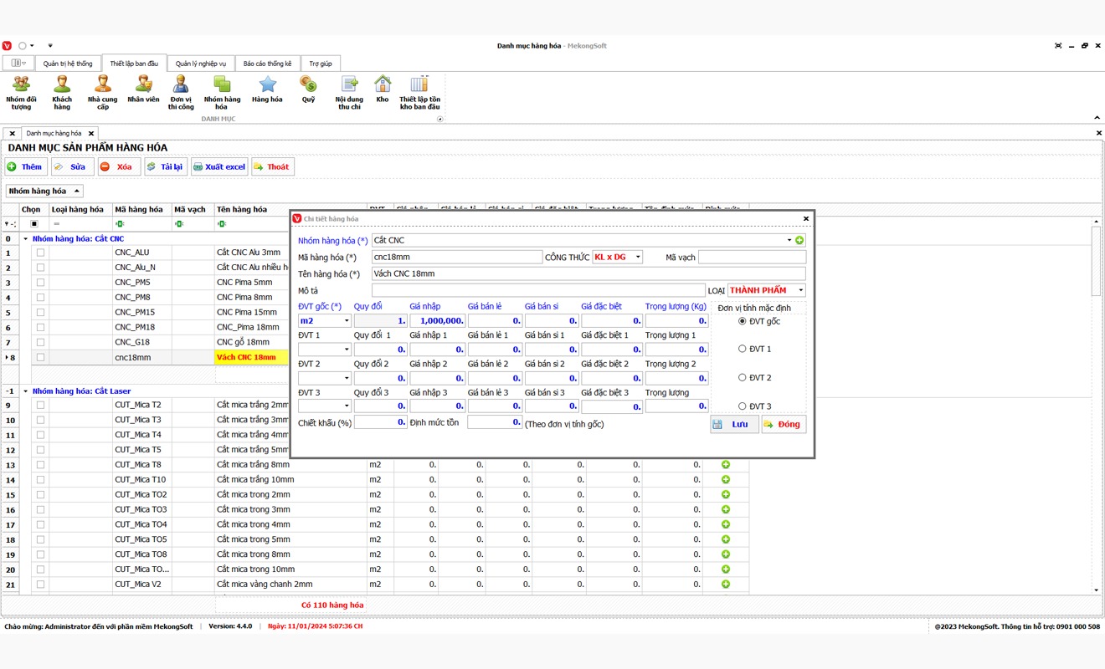Open the ĐVT gốc m2 dropdown
The width and height of the screenshot is (1105, 669).
(347, 321)
